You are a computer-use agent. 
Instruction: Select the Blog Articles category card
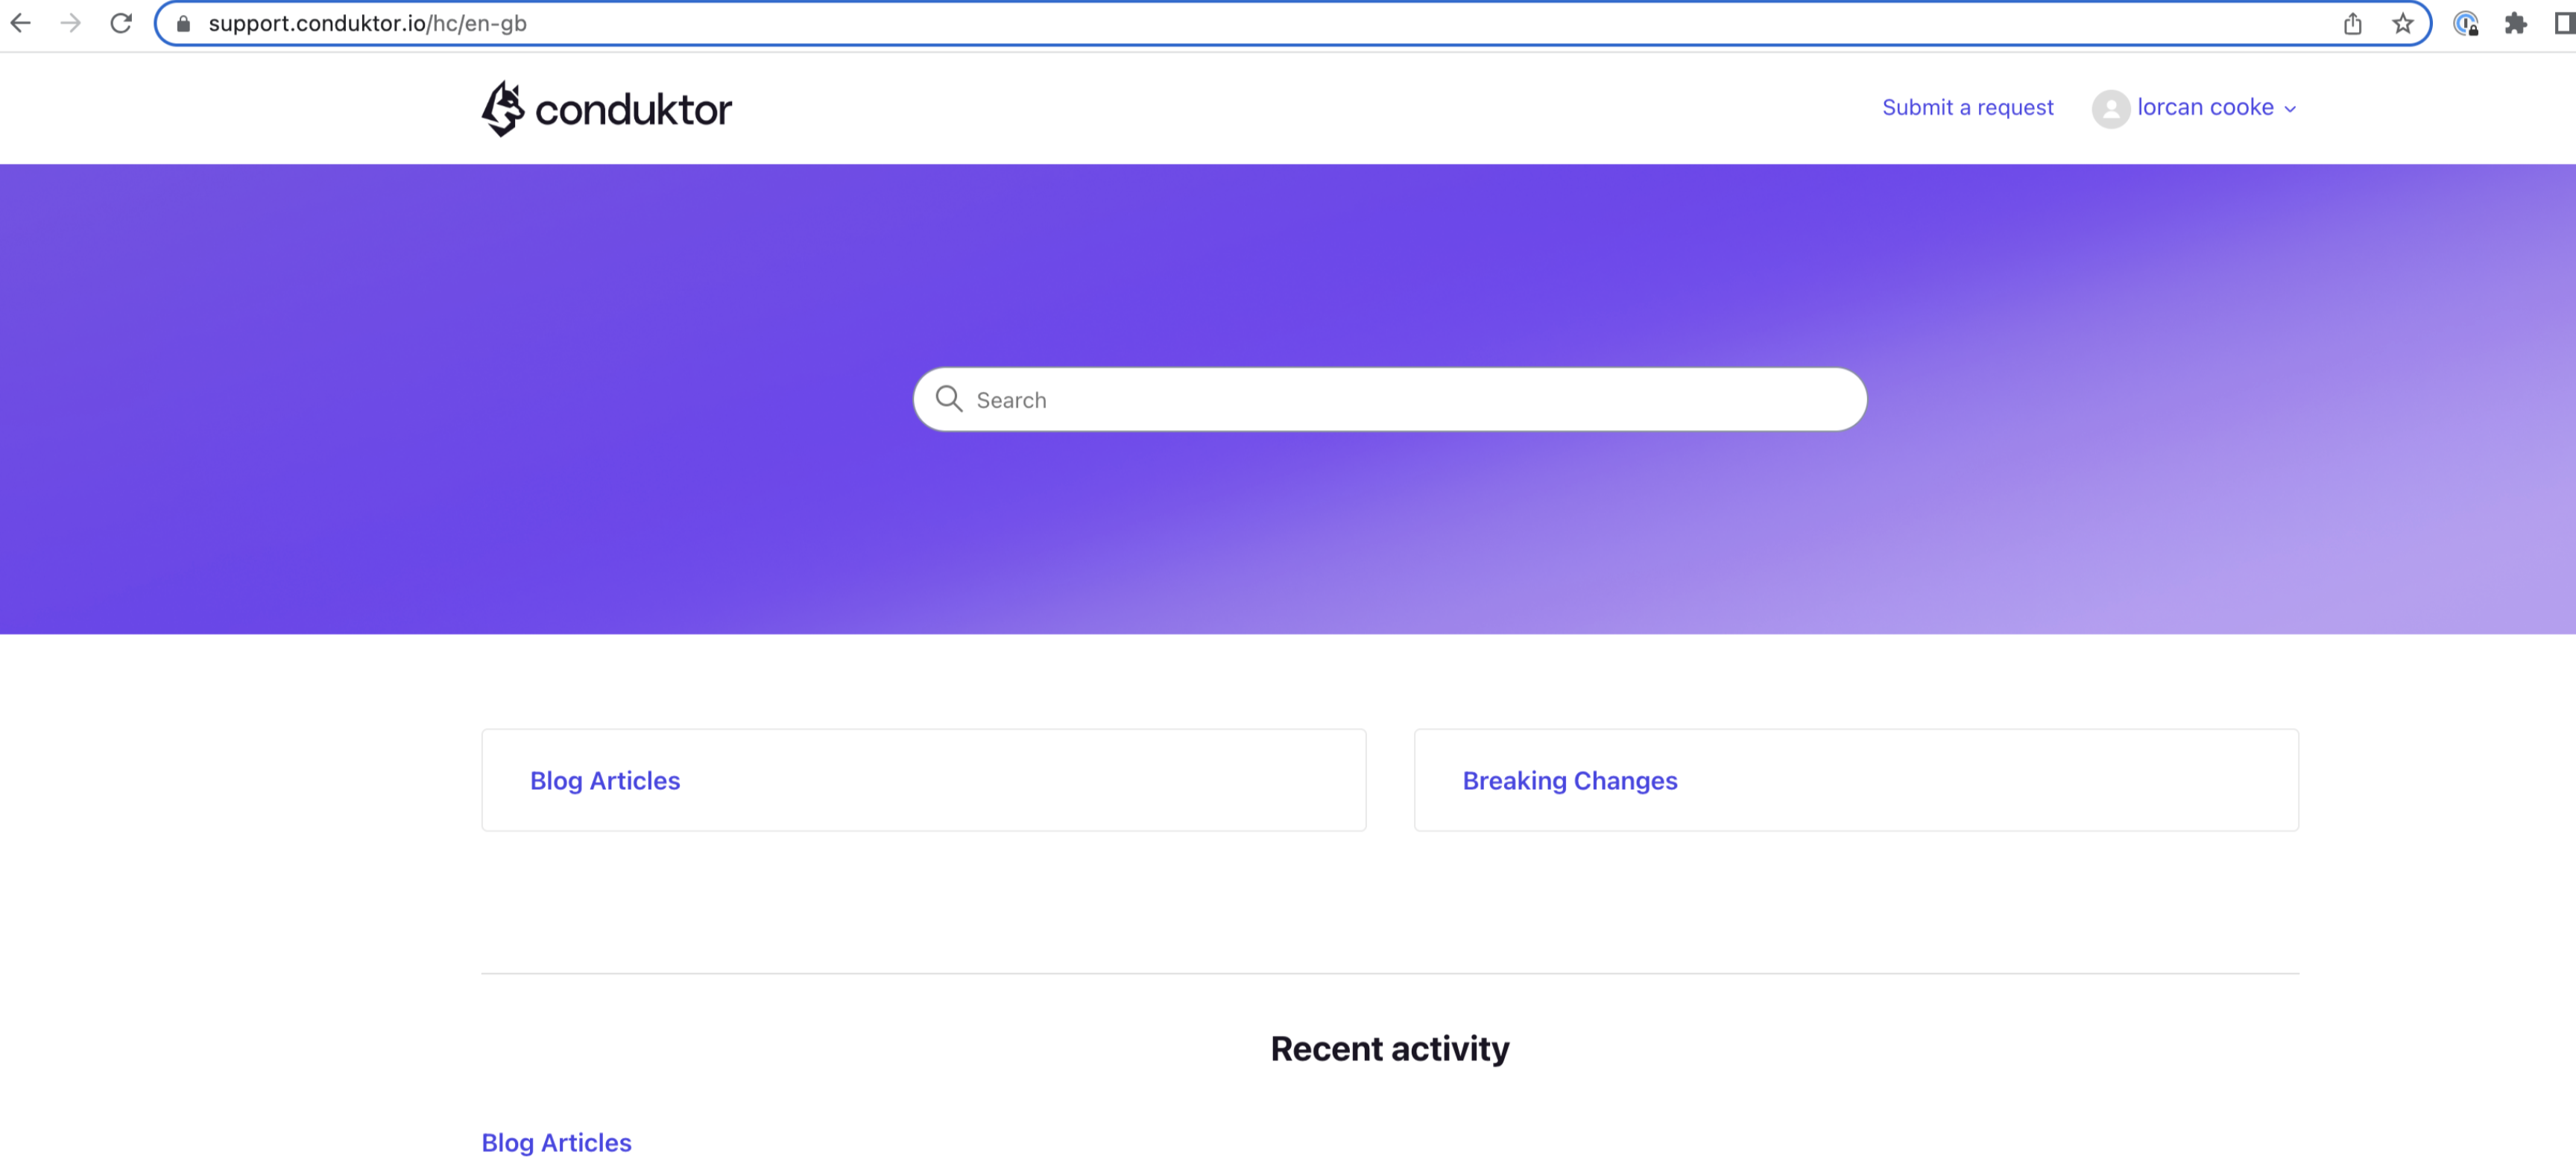coord(605,781)
